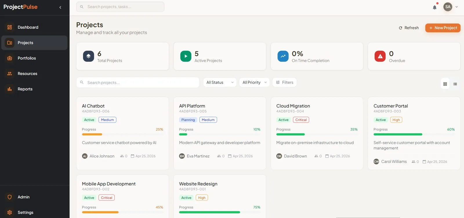The height and width of the screenshot is (218, 464).
Task: Open Admin in the sidebar
Action: pyautogui.click(x=34, y=197)
